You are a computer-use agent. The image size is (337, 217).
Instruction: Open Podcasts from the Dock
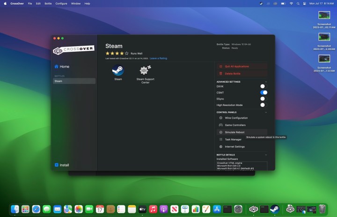164,209
